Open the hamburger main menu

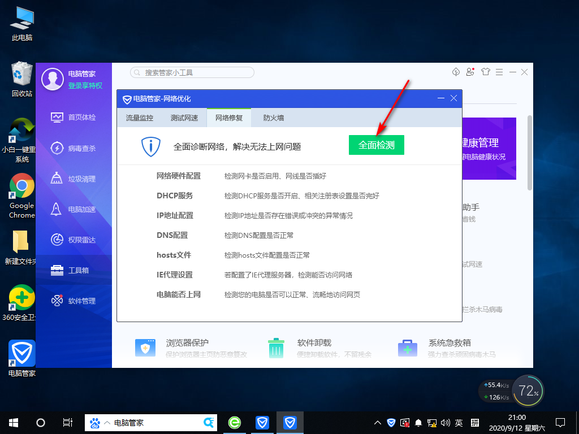[499, 72]
